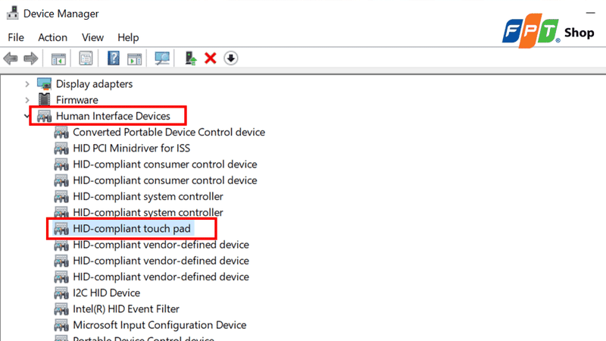This screenshot has height=341, width=606.
Task: Show/hide console tree toolbar icon
Action: [58, 59]
